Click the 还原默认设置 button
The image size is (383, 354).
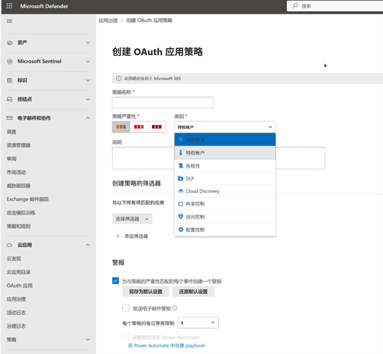click(x=193, y=292)
